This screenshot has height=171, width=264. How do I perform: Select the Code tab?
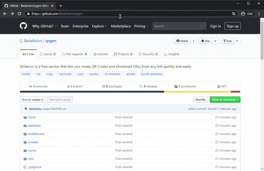(x=28, y=54)
